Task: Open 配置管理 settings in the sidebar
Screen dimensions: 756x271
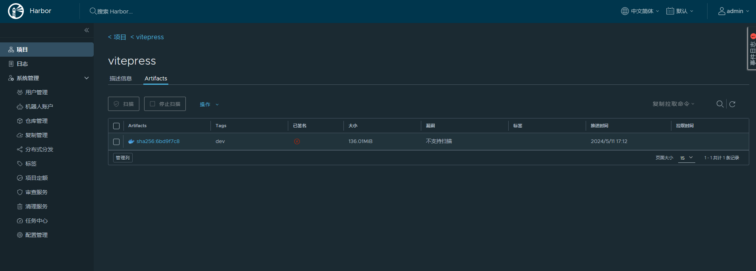Action: (36, 235)
